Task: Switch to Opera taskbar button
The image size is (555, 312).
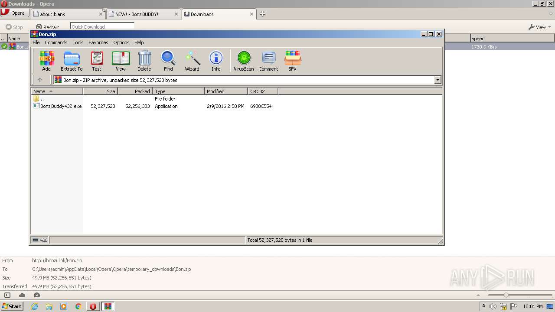Action: 93,306
